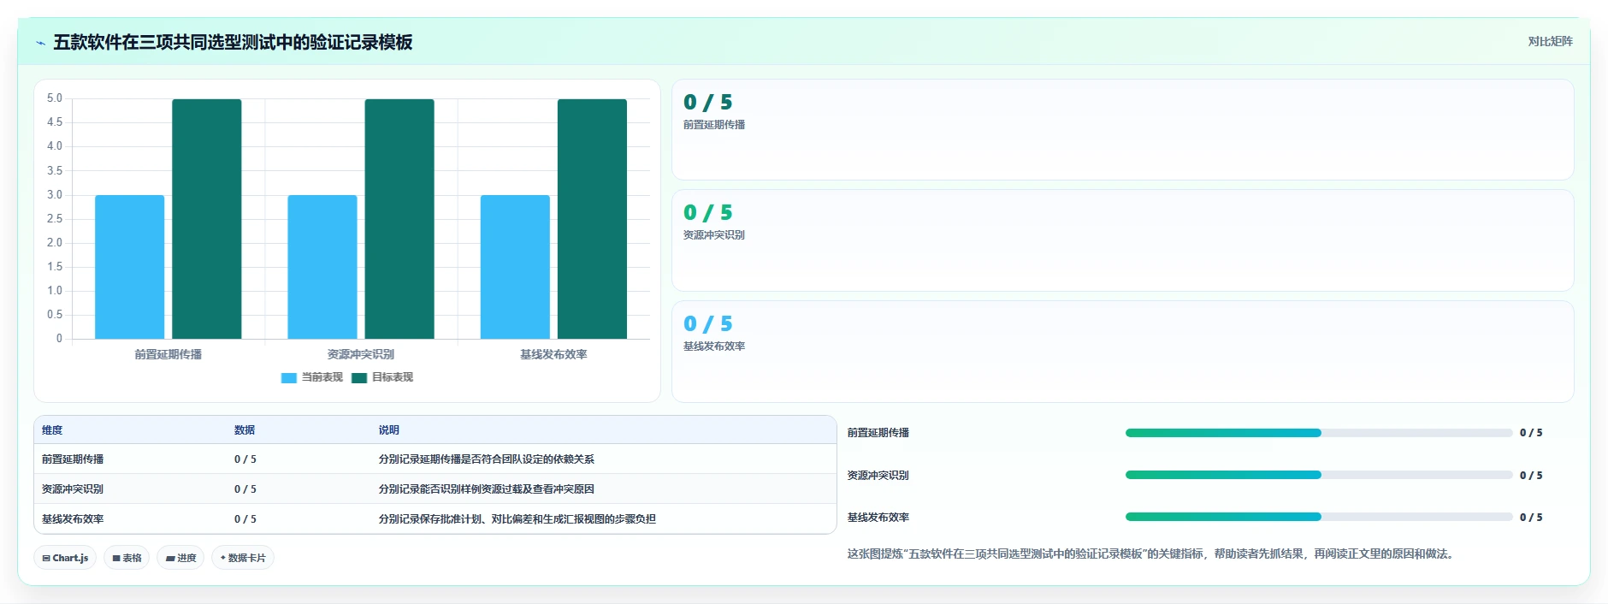Toggle the 当前表现 legend label
Screen dimensions: 1608x604
pos(322,377)
